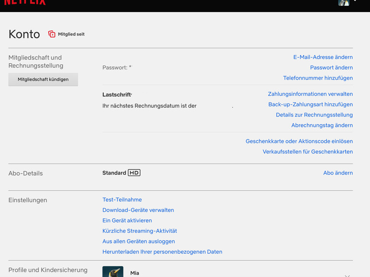Click the Netflix logo
370x277 pixels.
coord(25,2)
